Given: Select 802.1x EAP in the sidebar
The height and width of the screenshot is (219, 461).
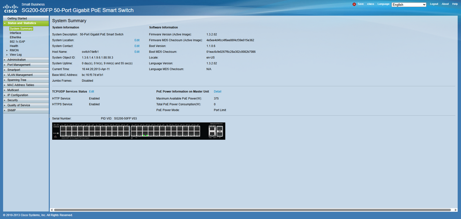Looking at the screenshot, I should (x=17, y=42).
